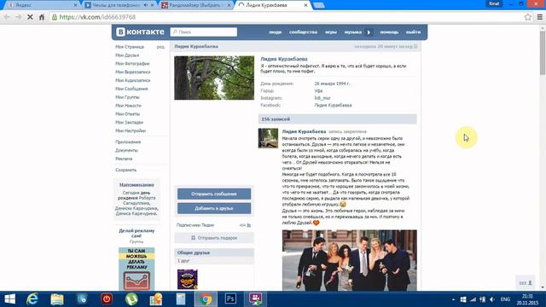The width and height of the screenshot is (546, 307).
Task: Click the VKontakte logo in header
Action: tap(140, 32)
